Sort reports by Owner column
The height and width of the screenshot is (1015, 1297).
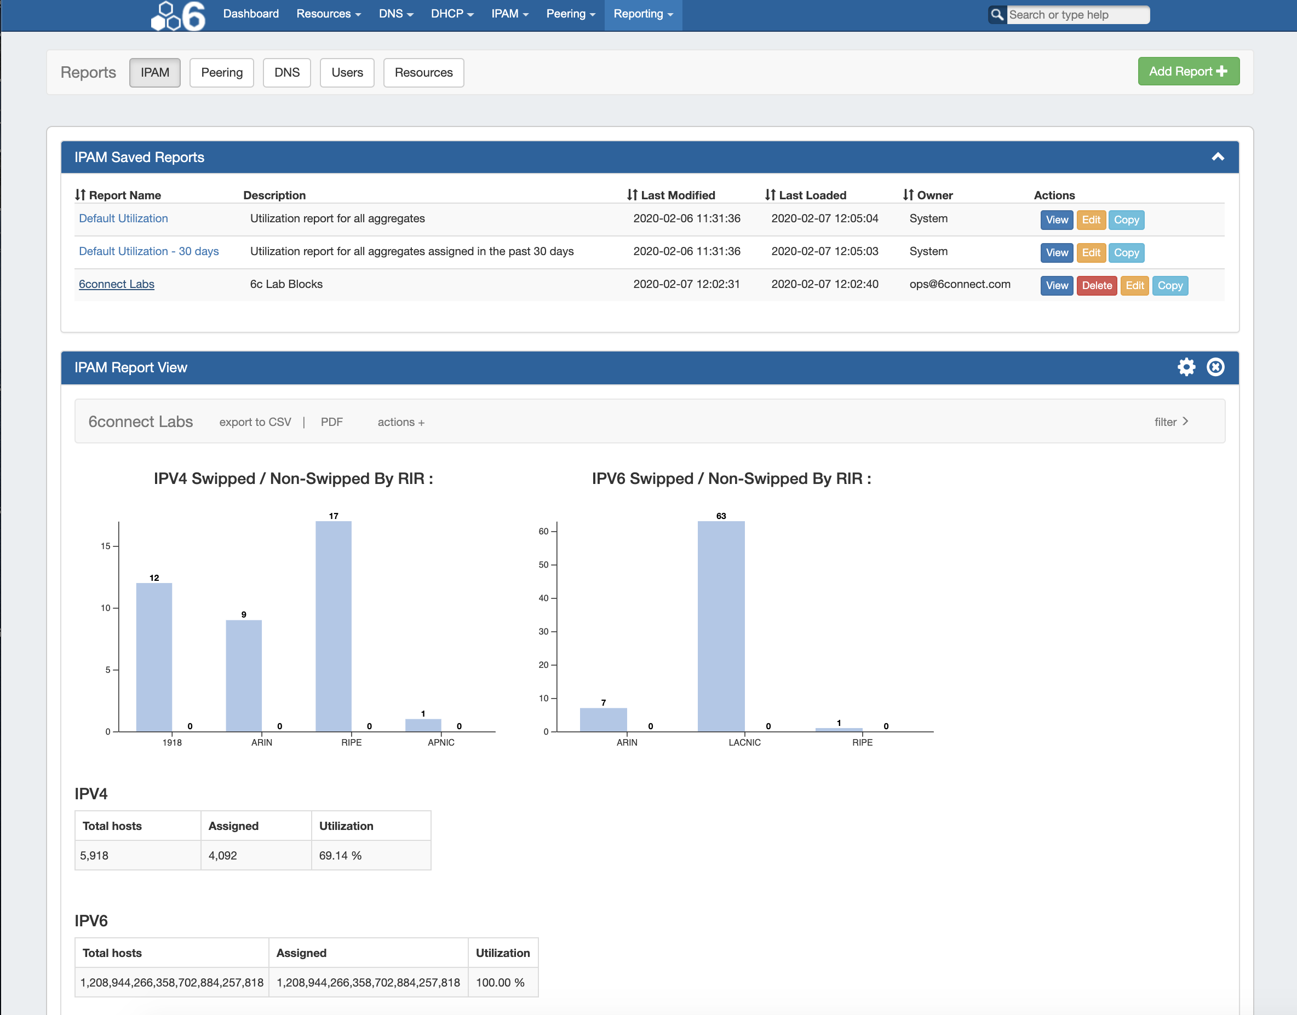point(927,195)
